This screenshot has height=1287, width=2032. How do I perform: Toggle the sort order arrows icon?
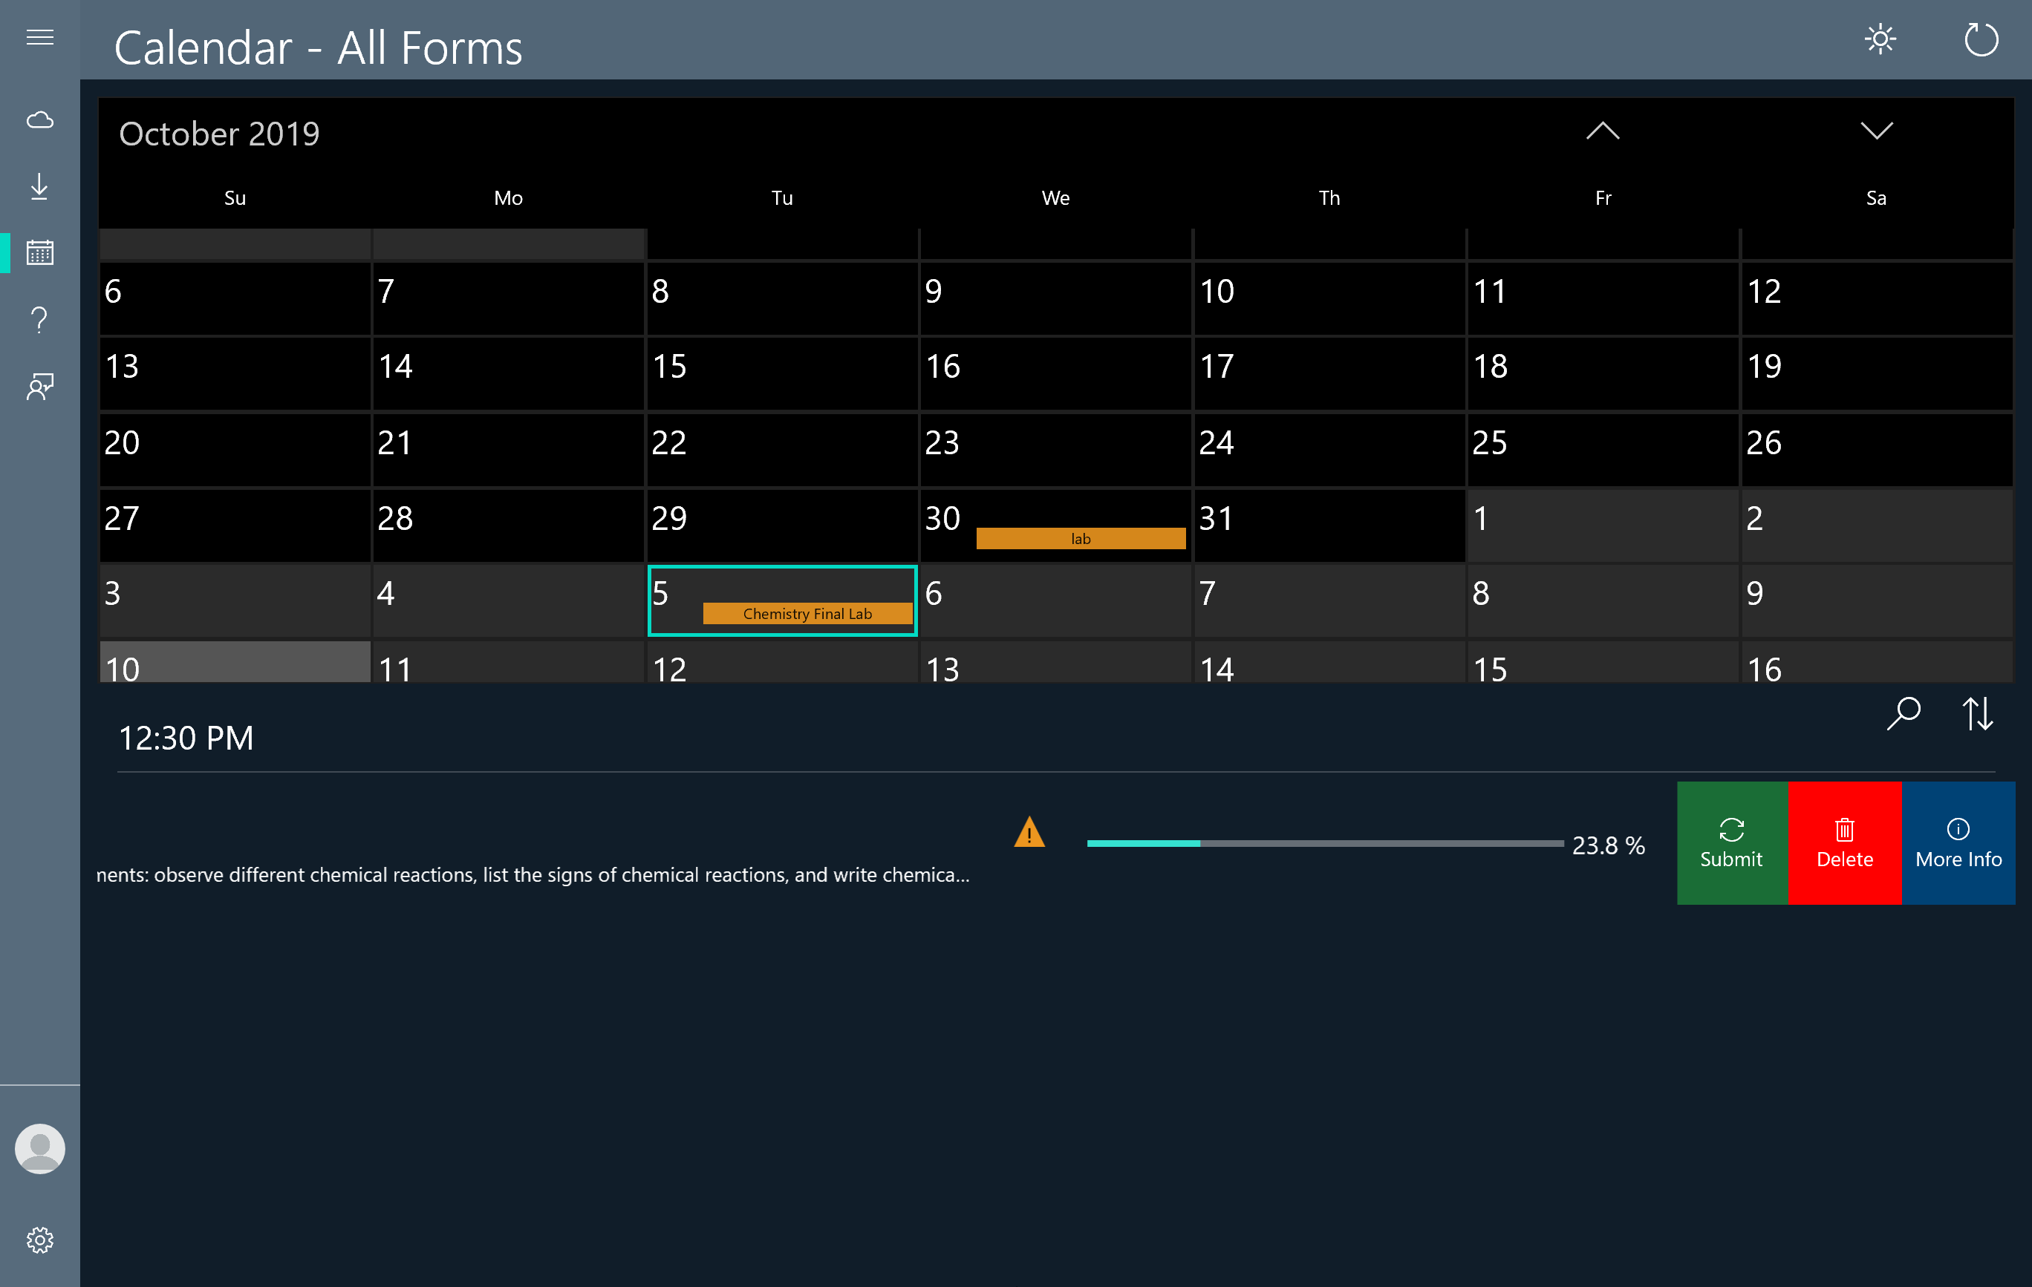(x=1977, y=713)
